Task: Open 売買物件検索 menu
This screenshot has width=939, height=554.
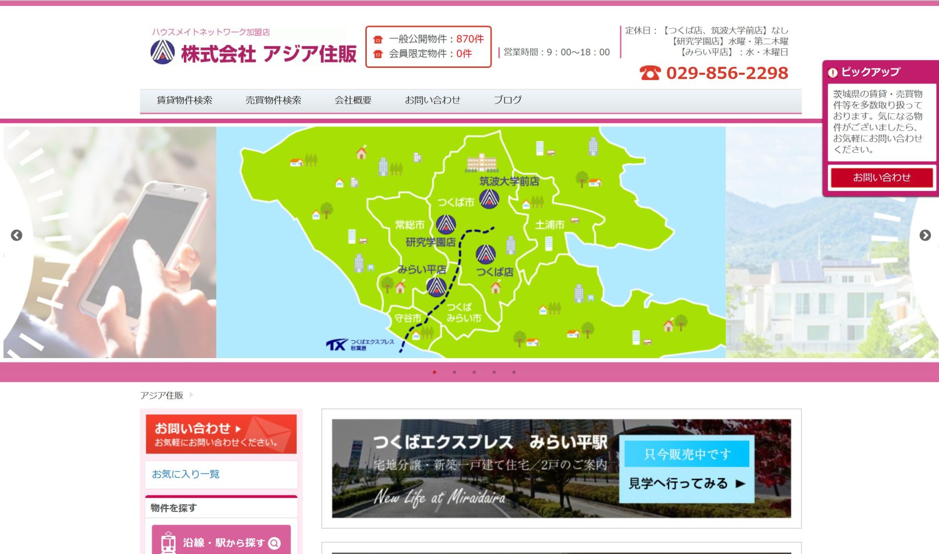Action: (x=273, y=100)
